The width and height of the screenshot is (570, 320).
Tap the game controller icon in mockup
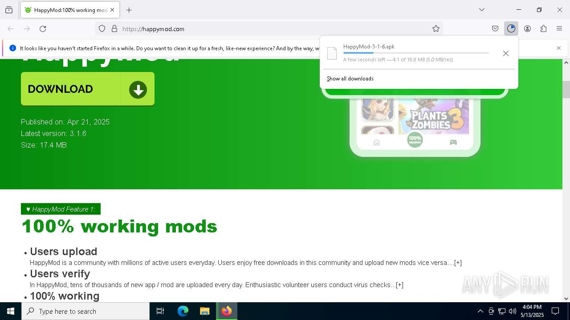point(453,142)
